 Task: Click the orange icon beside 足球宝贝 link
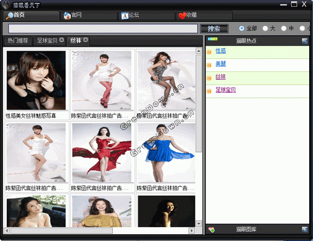(209, 91)
